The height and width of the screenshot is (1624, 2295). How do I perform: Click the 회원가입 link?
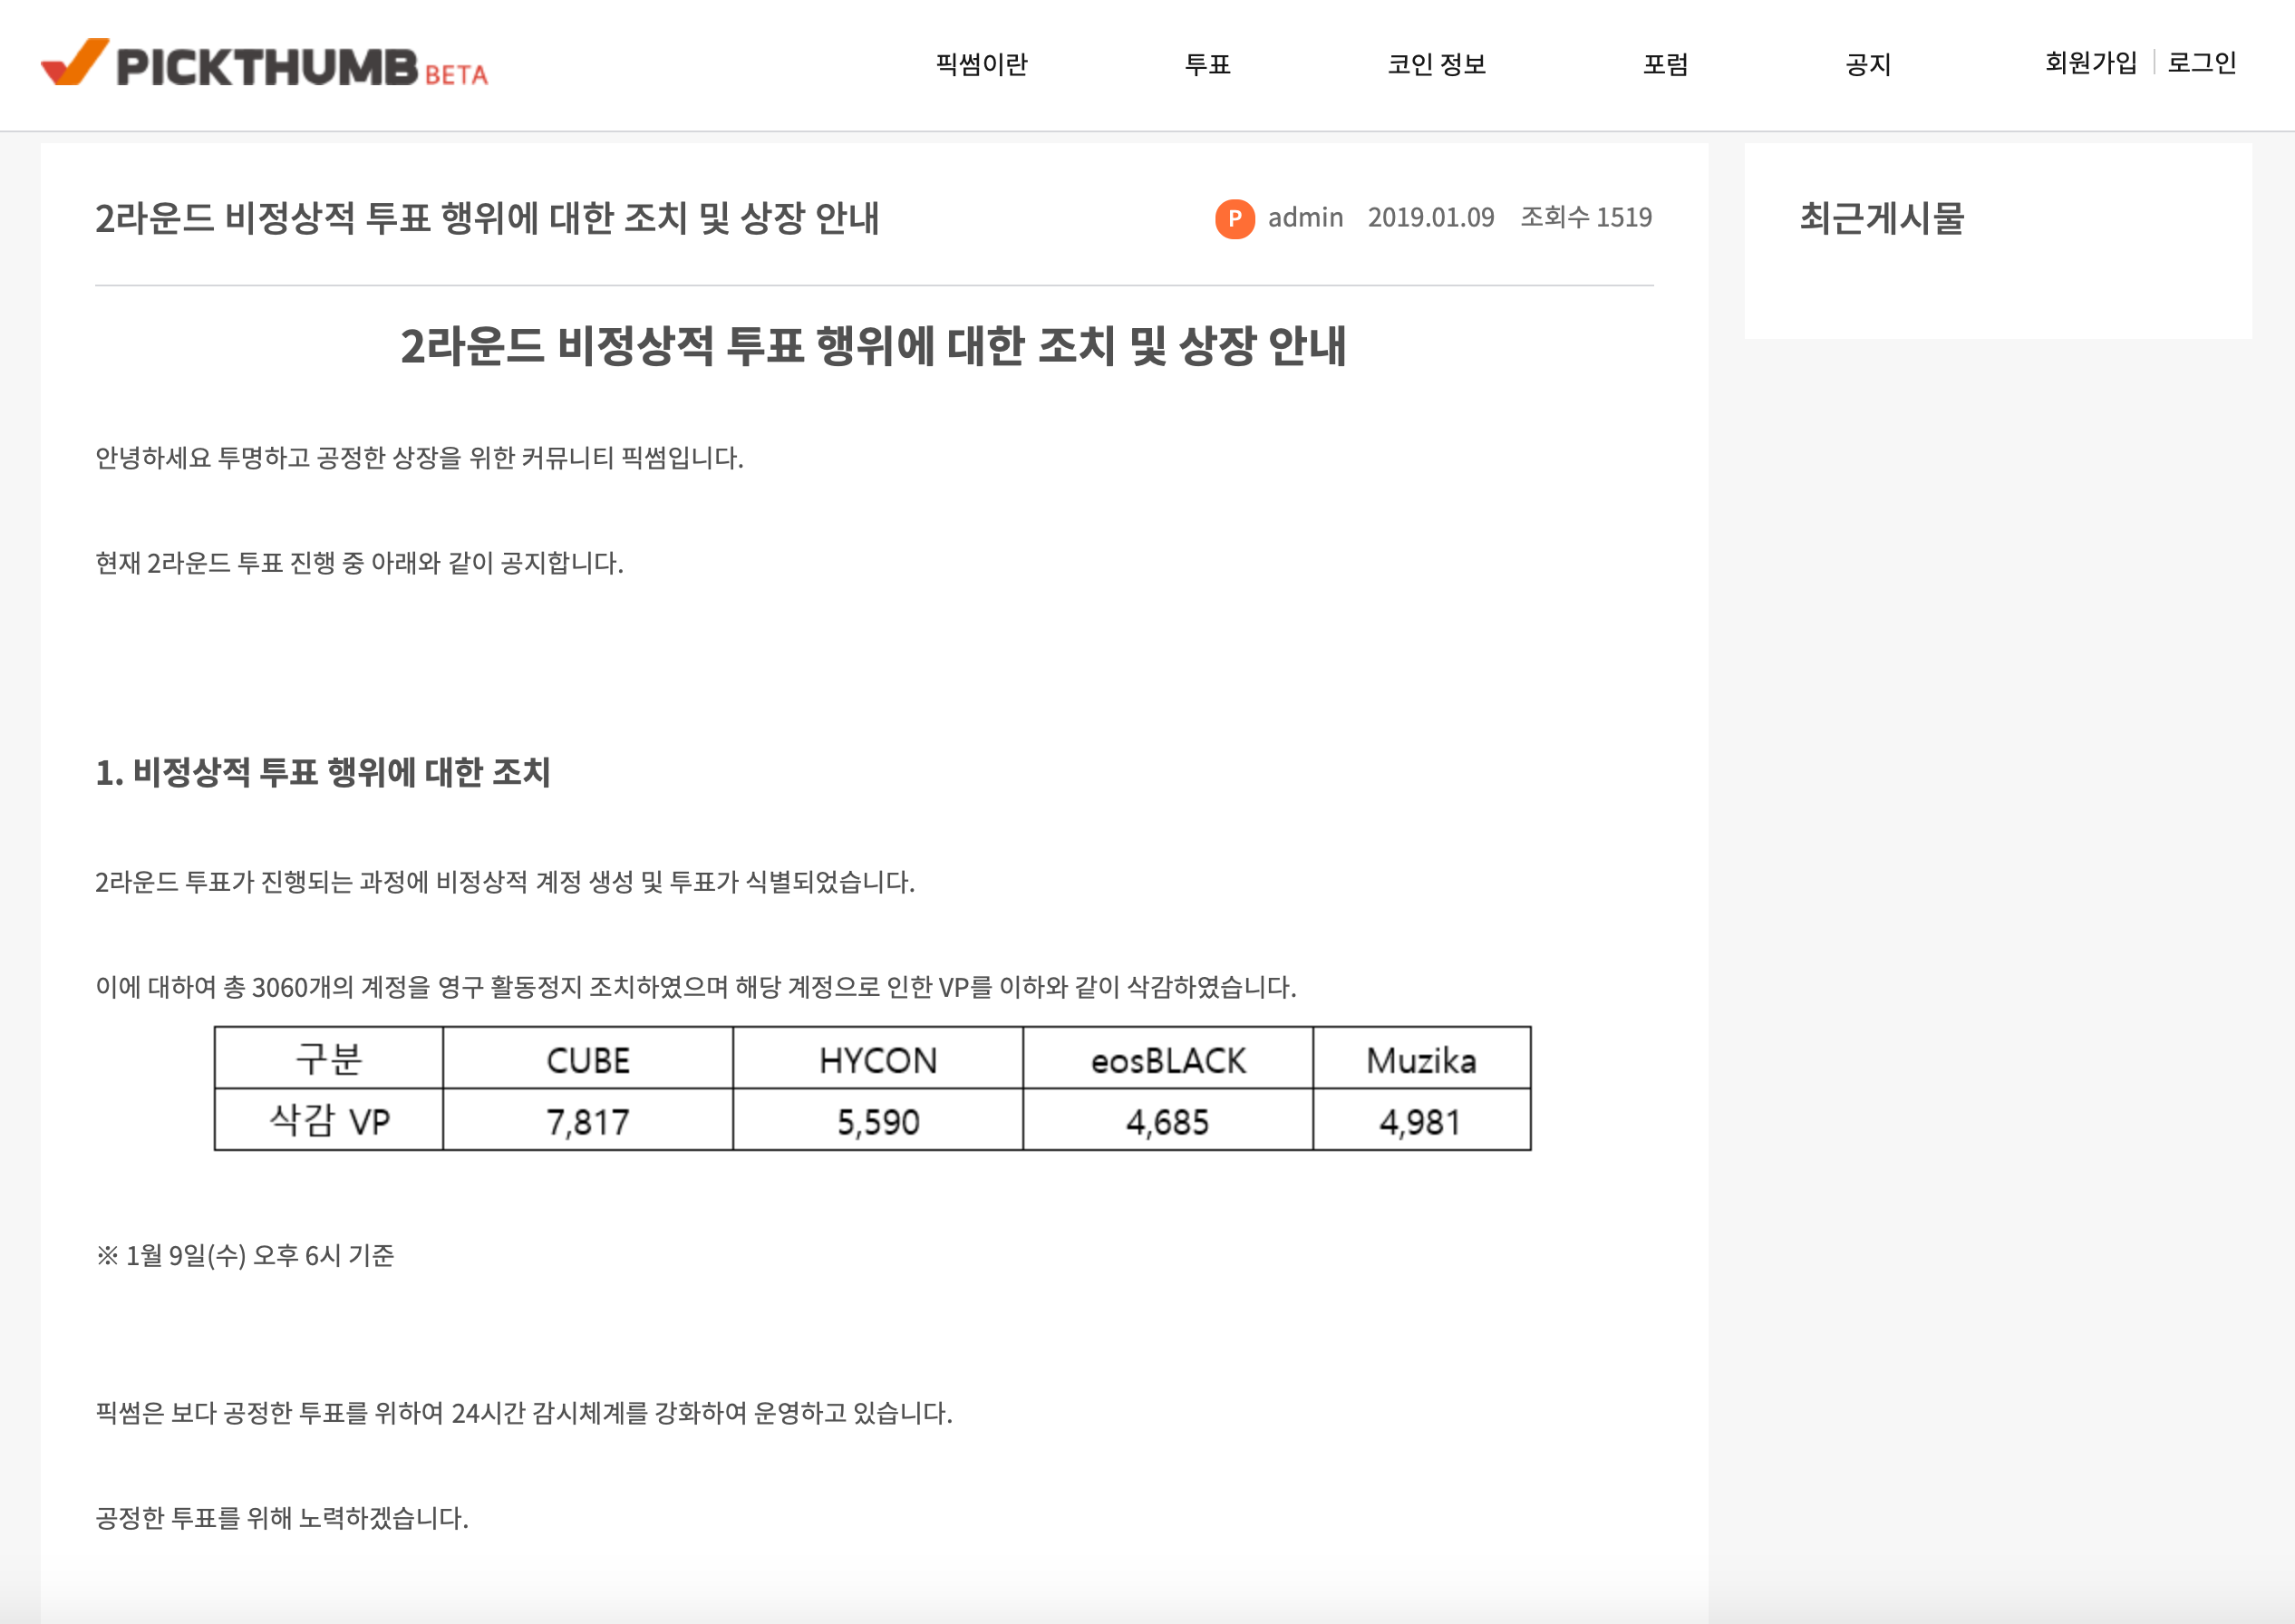(2090, 63)
